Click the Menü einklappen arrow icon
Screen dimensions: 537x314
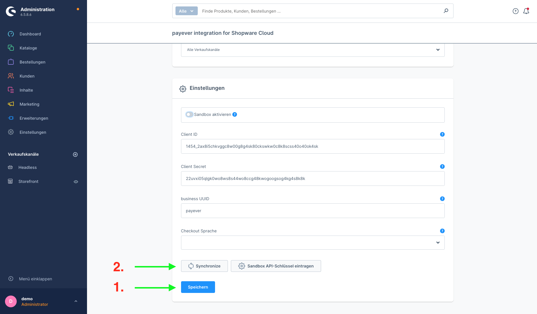click(x=11, y=279)
